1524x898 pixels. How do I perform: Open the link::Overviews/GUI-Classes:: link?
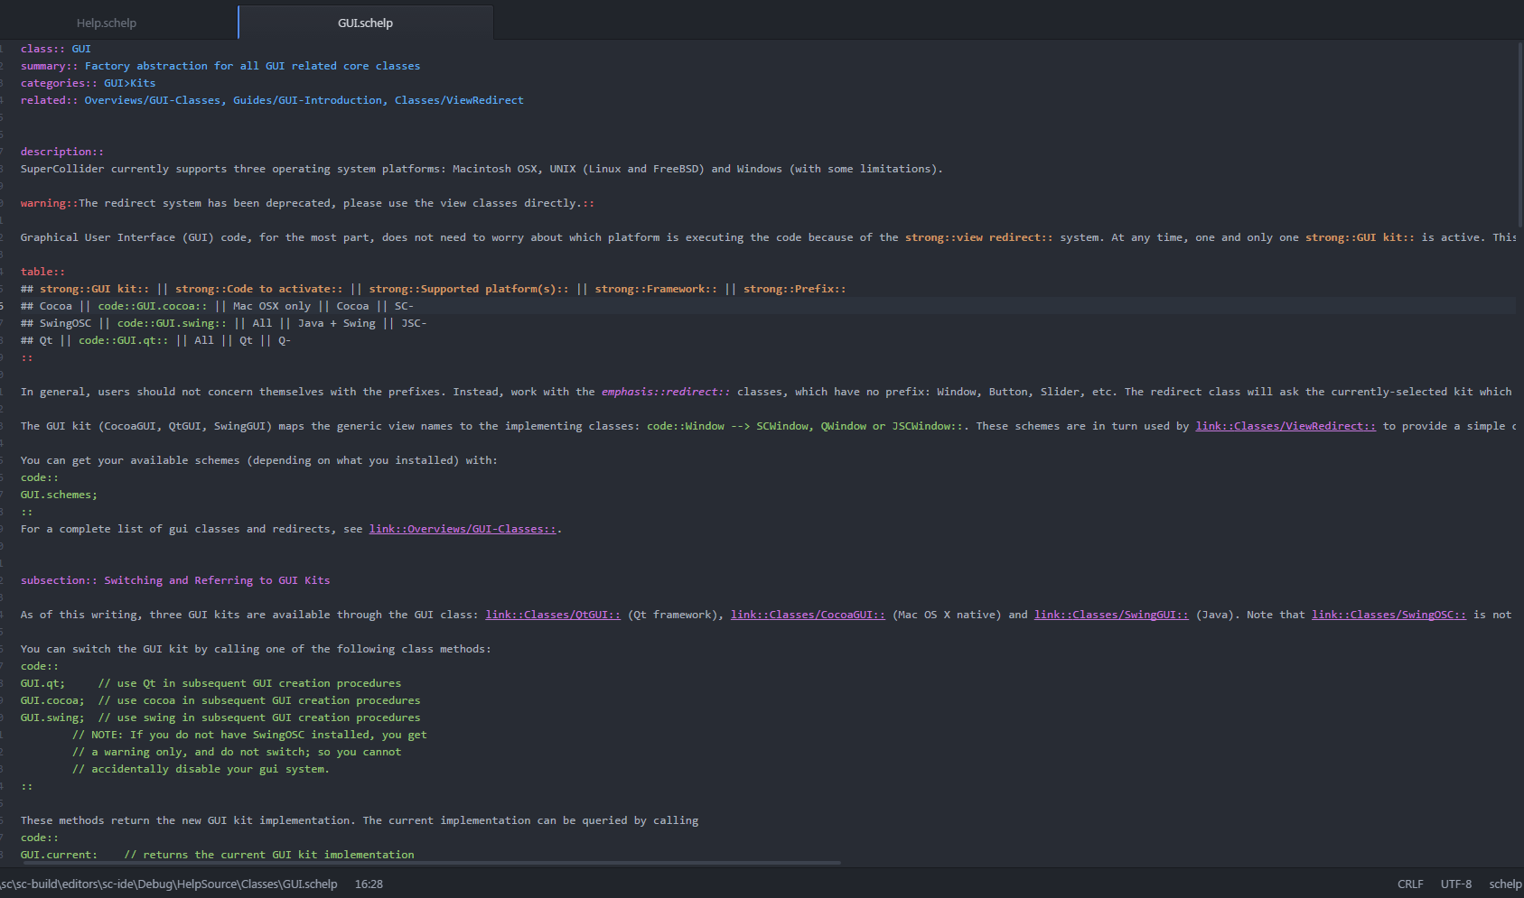pyautogui.click(x=463, y=529)
